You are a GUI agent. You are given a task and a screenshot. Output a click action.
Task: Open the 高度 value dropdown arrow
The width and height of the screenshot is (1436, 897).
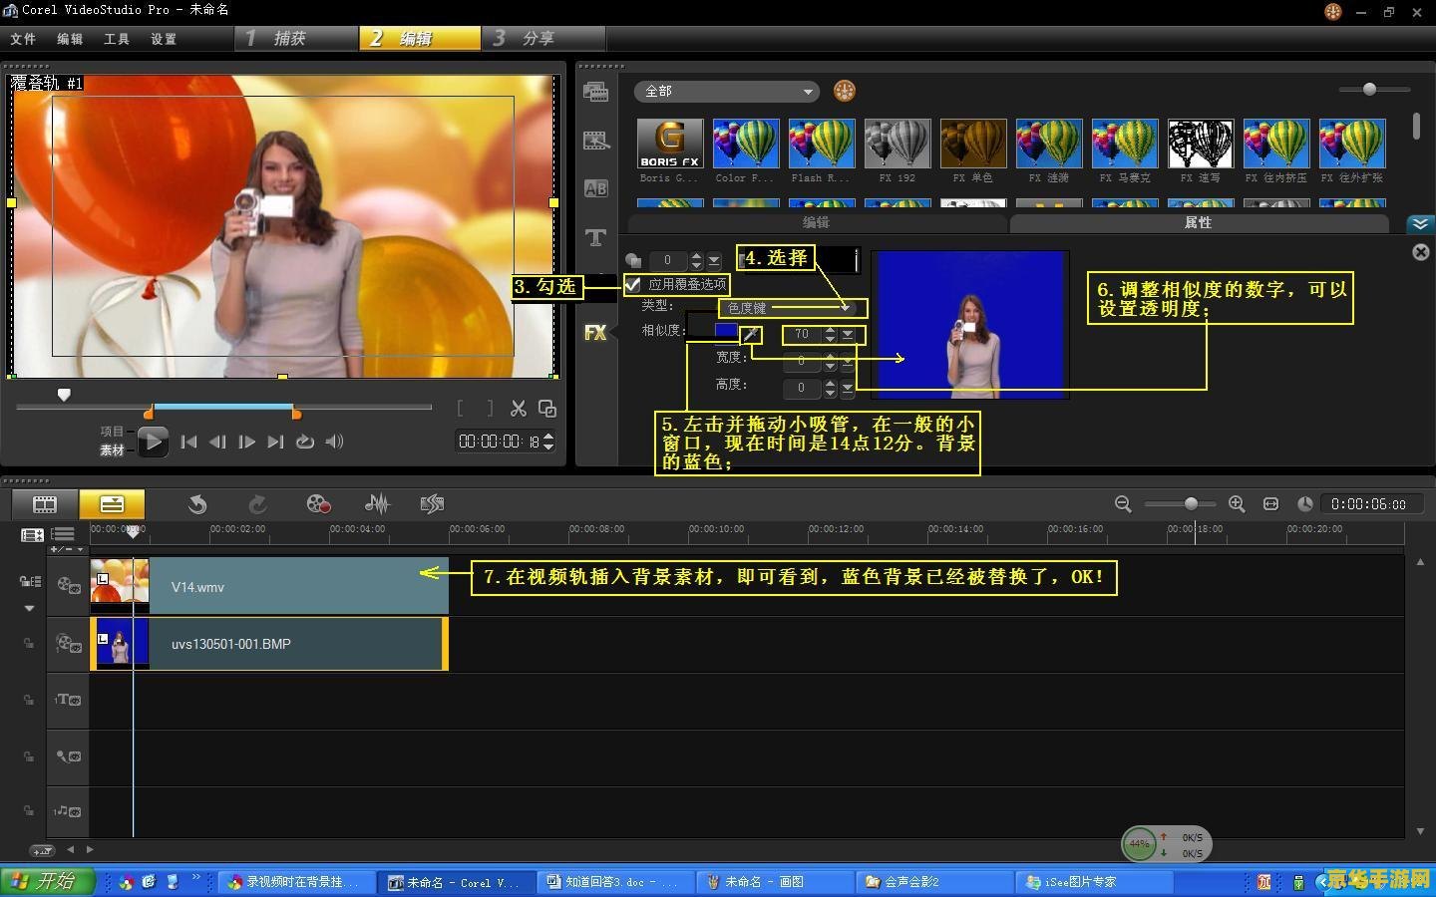tap(848, 388)
